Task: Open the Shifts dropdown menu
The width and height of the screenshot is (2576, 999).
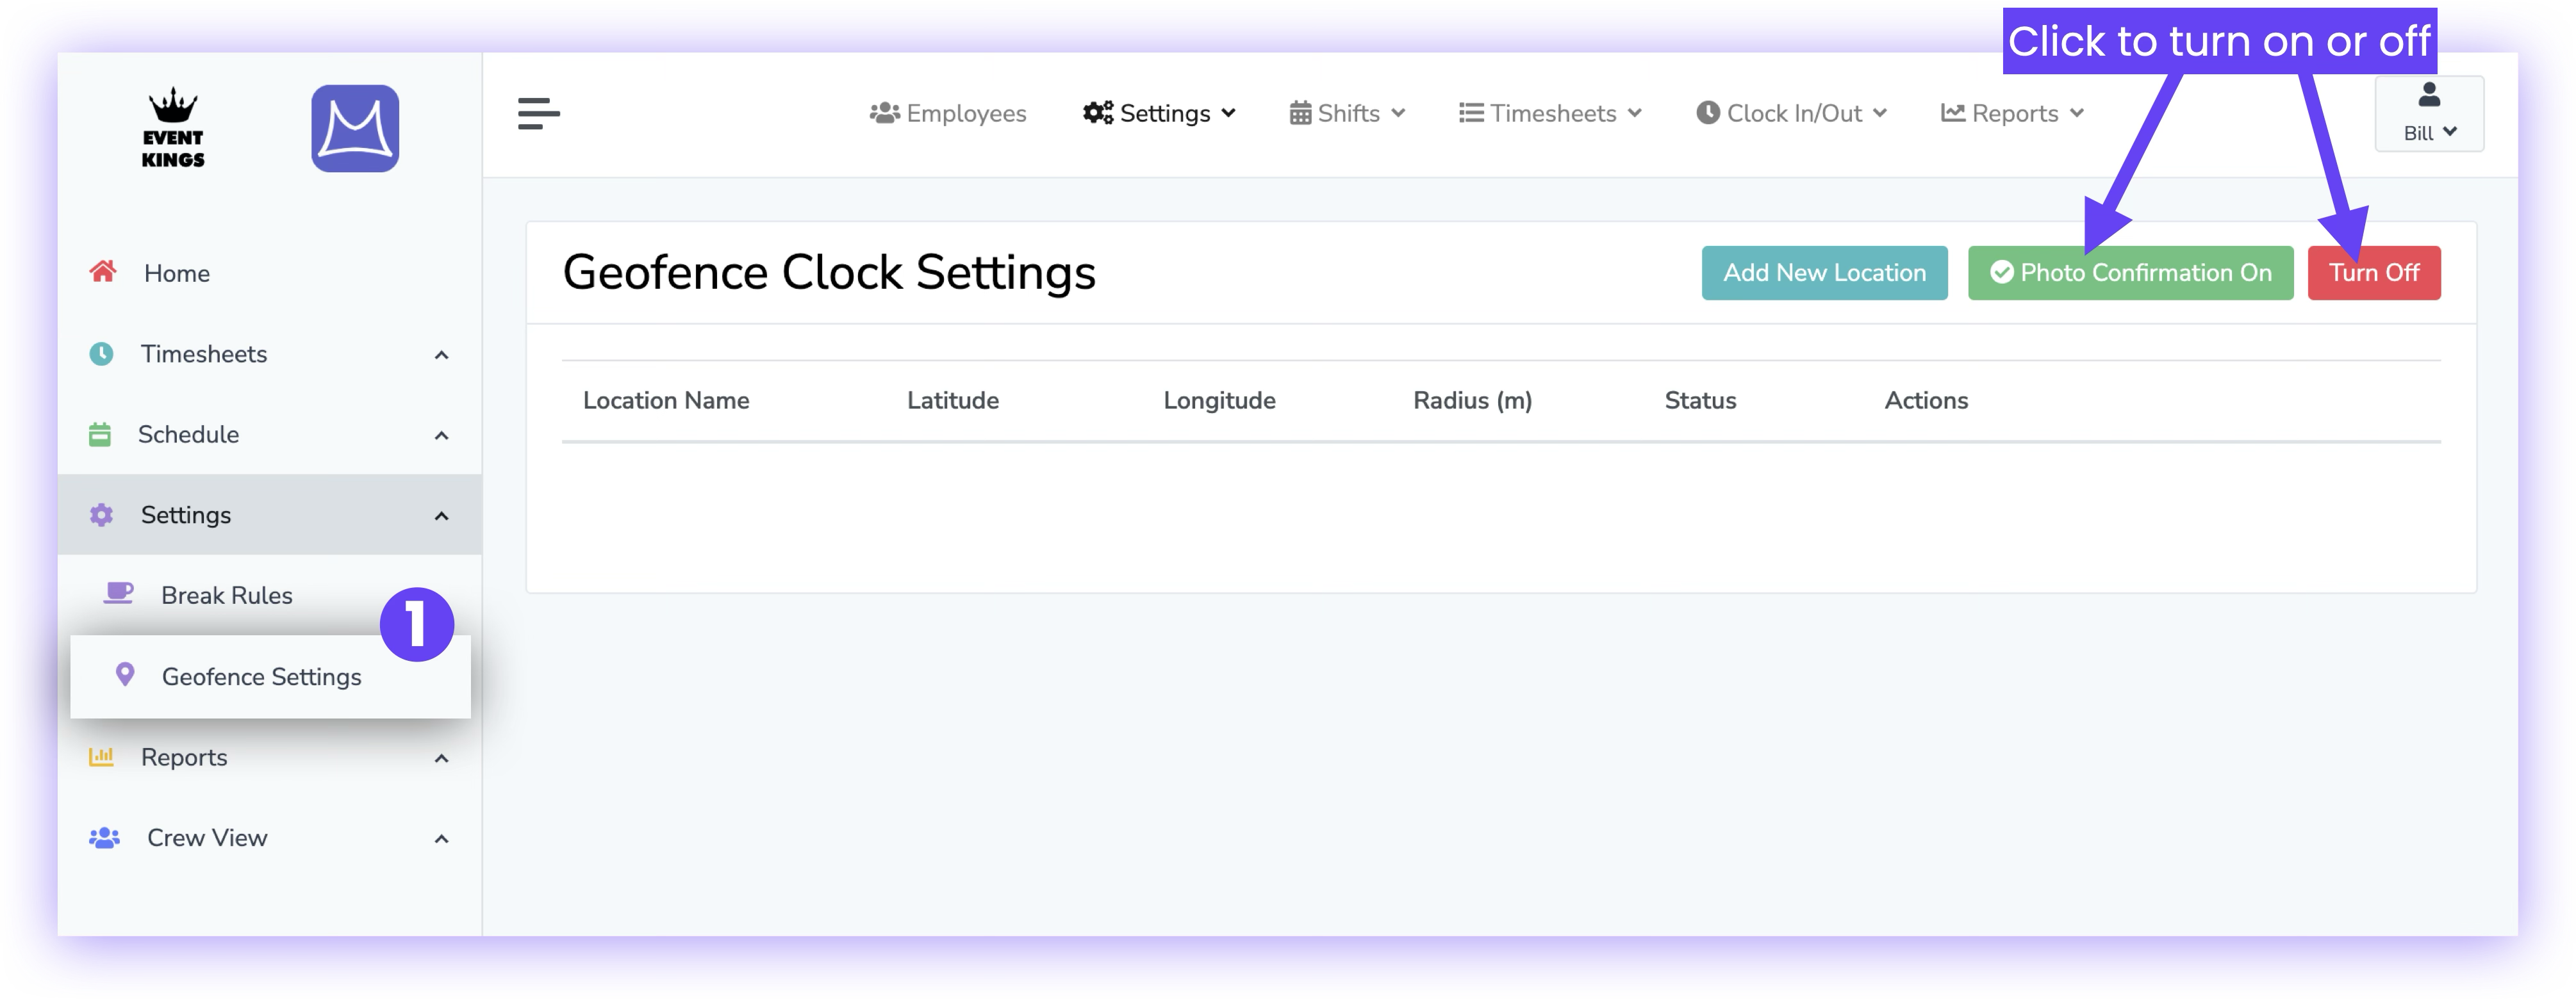Action: [x=1347, y=113]
